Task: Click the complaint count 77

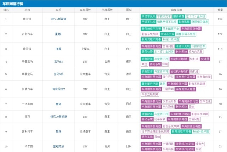Action: (220, 62)
